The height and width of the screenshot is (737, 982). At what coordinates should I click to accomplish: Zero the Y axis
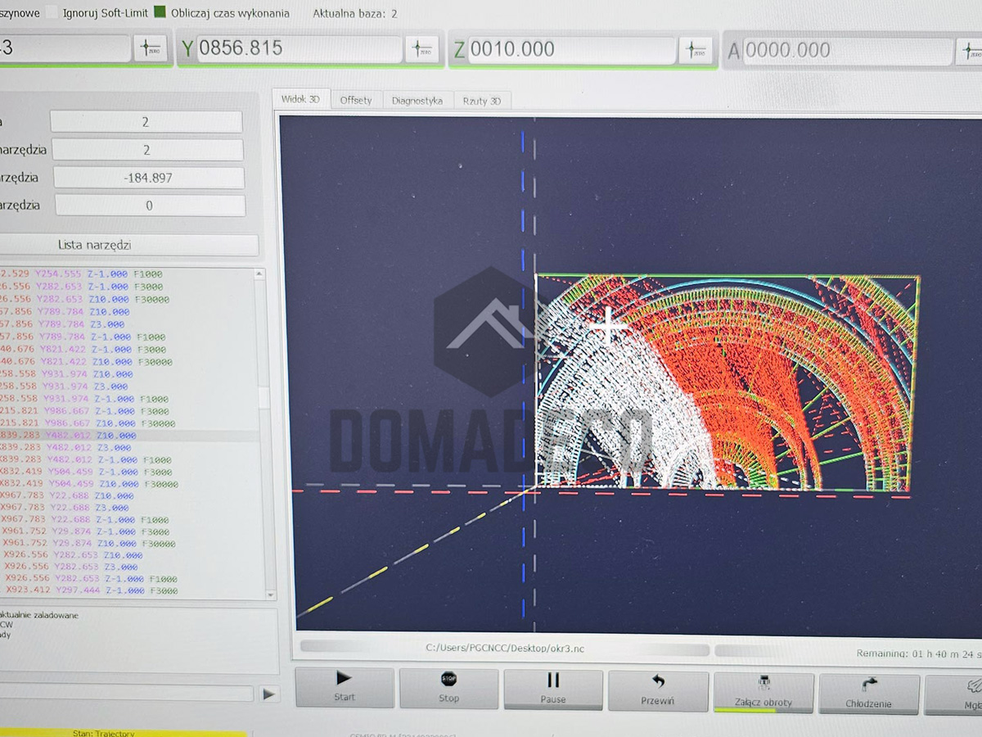(x=422, y=49)
